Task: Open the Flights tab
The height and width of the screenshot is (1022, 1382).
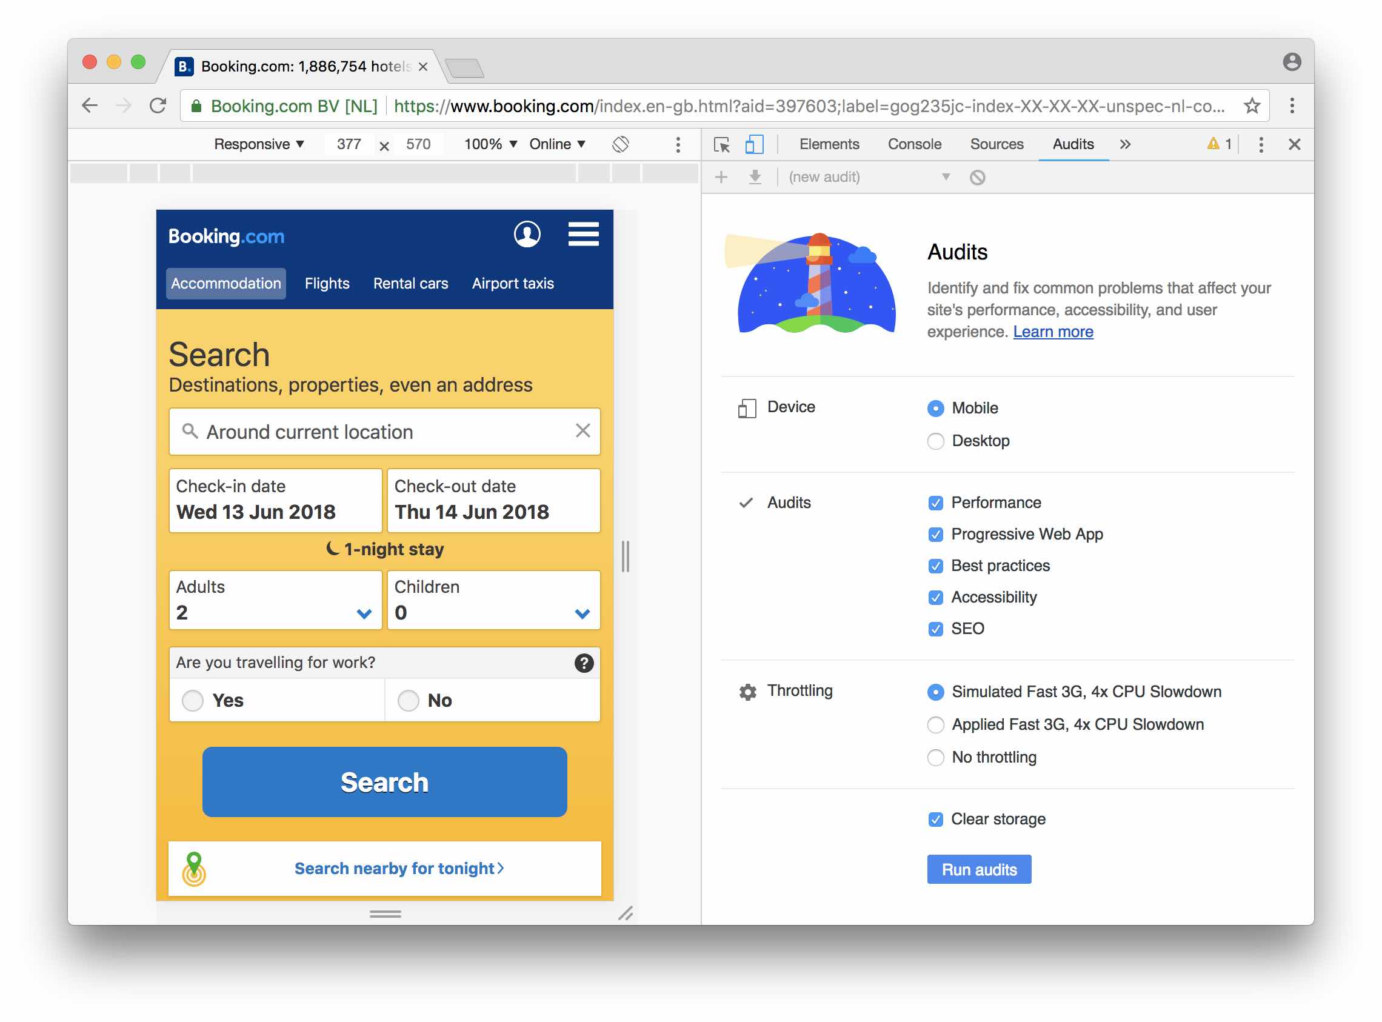Action: [327, 283]
